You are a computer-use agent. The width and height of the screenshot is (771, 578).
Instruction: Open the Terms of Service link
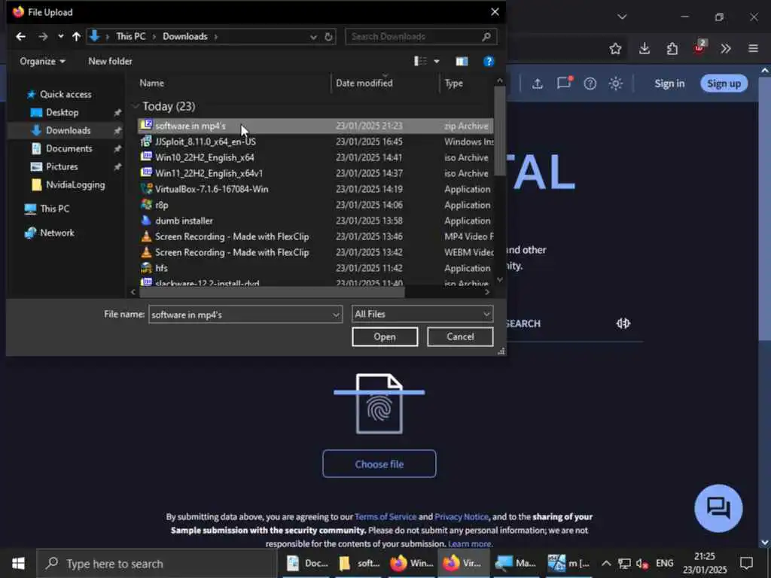[385, 517]
